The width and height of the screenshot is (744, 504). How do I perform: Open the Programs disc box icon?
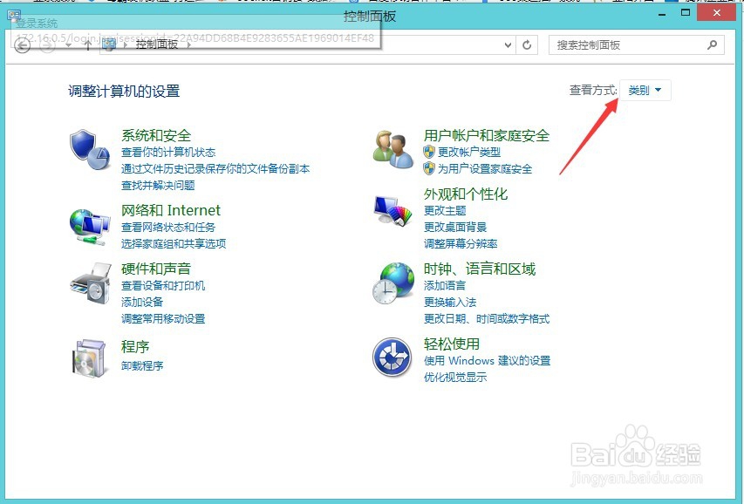point(89,358)
